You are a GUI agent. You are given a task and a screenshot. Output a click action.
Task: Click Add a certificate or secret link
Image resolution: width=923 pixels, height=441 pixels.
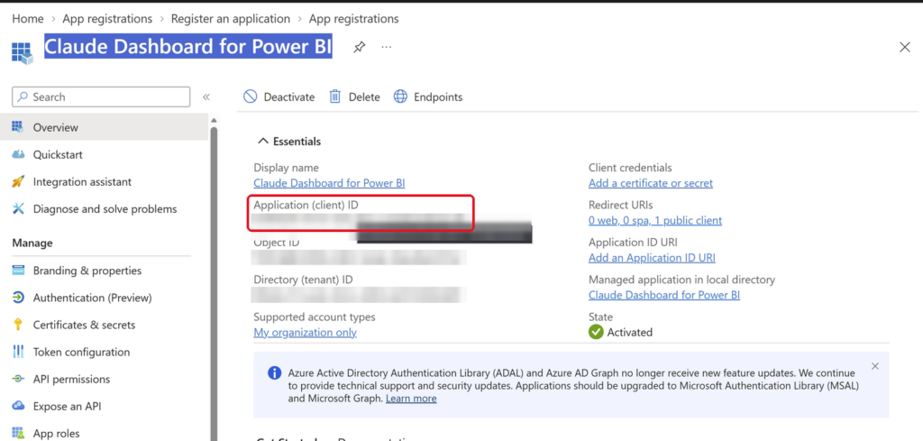tap(651, 183)
